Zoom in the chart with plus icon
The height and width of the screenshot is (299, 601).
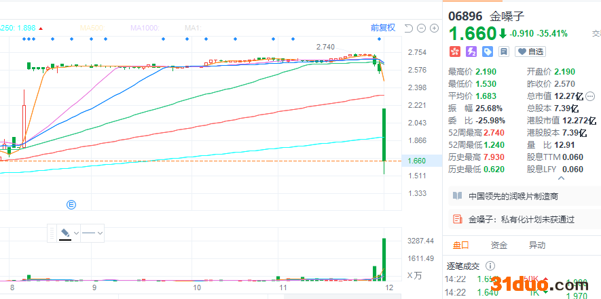click(x=434, y=28)
